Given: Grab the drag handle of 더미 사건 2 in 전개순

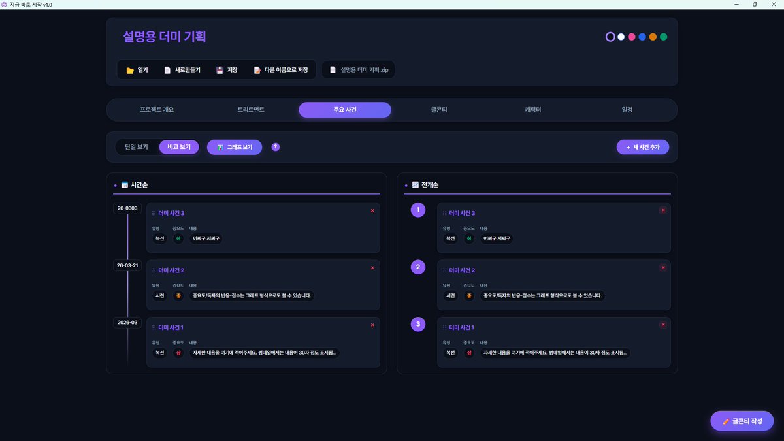Looking at the screenshot, I should point(445,270).
